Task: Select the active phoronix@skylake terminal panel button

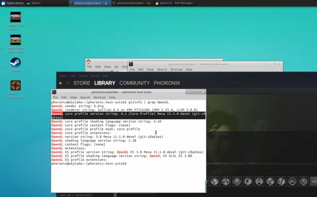Action: pos(90,3)
